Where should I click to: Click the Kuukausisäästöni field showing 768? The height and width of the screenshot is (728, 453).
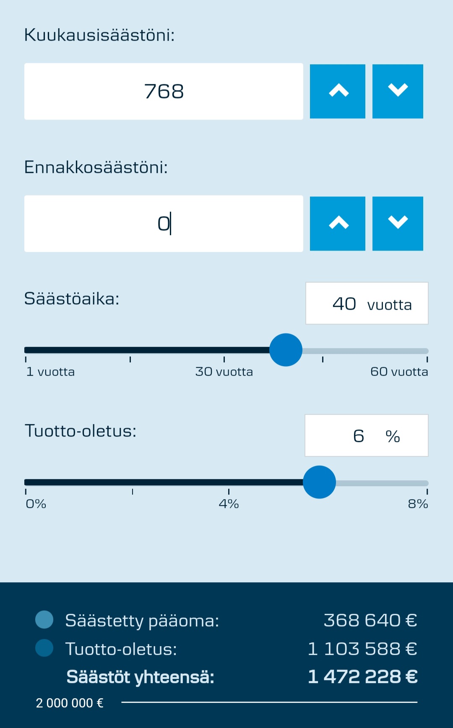tap(164, 92)
